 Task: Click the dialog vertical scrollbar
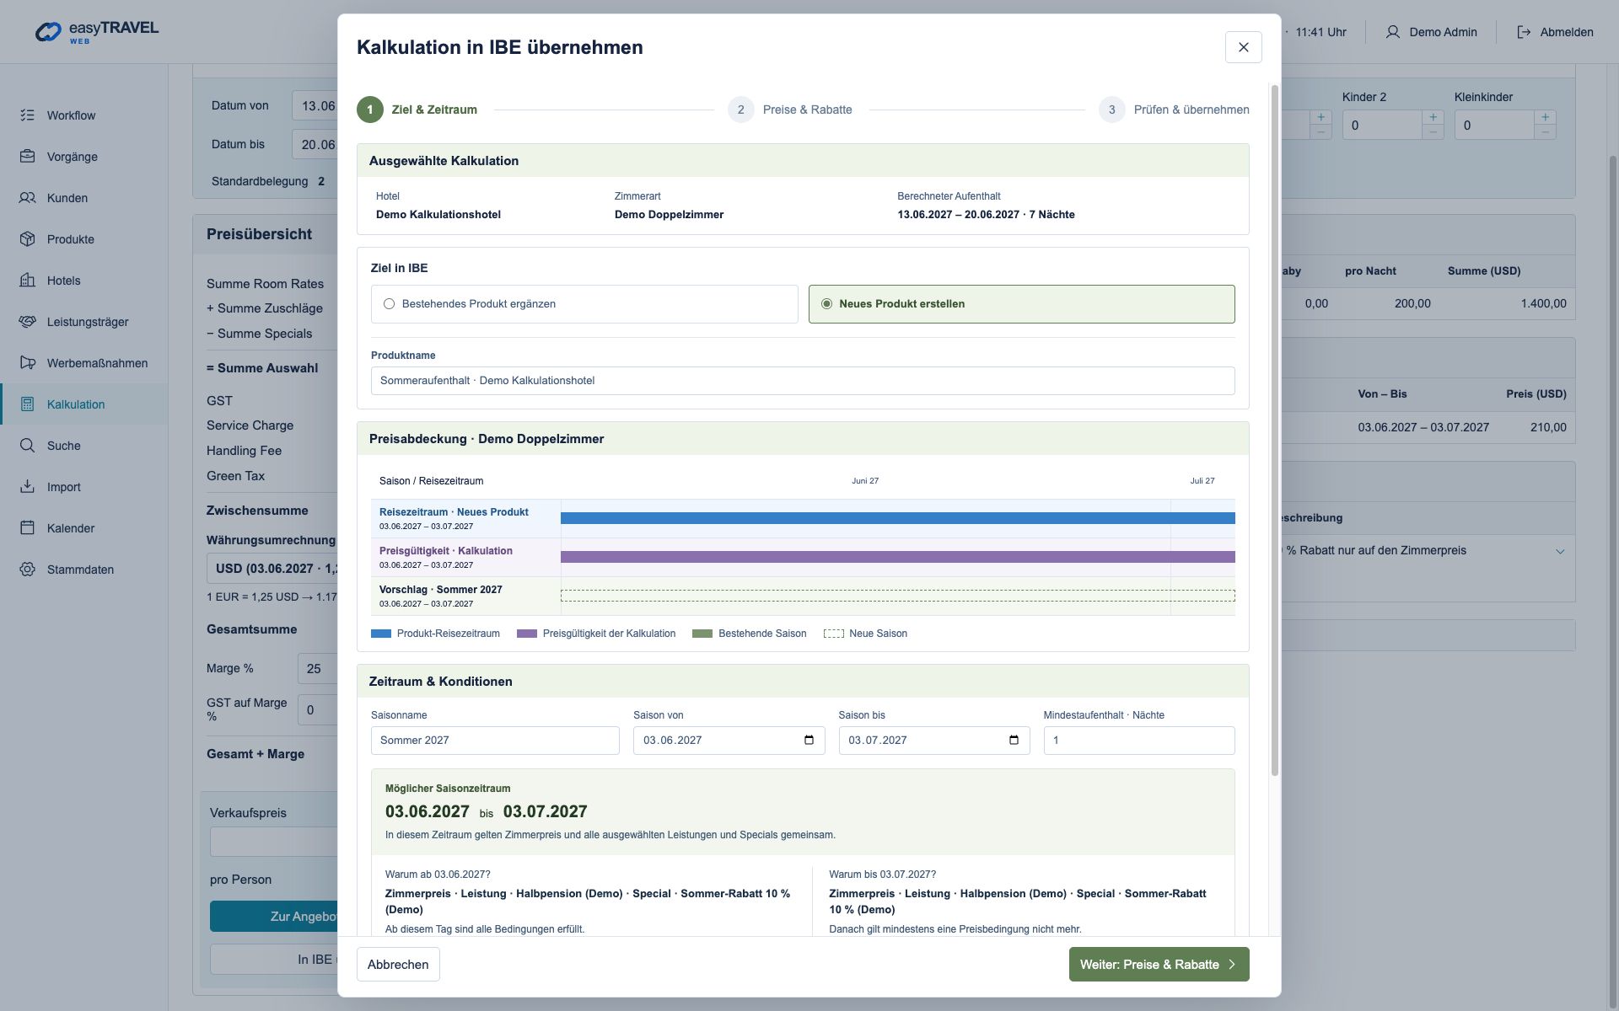tap(1274, 430)
